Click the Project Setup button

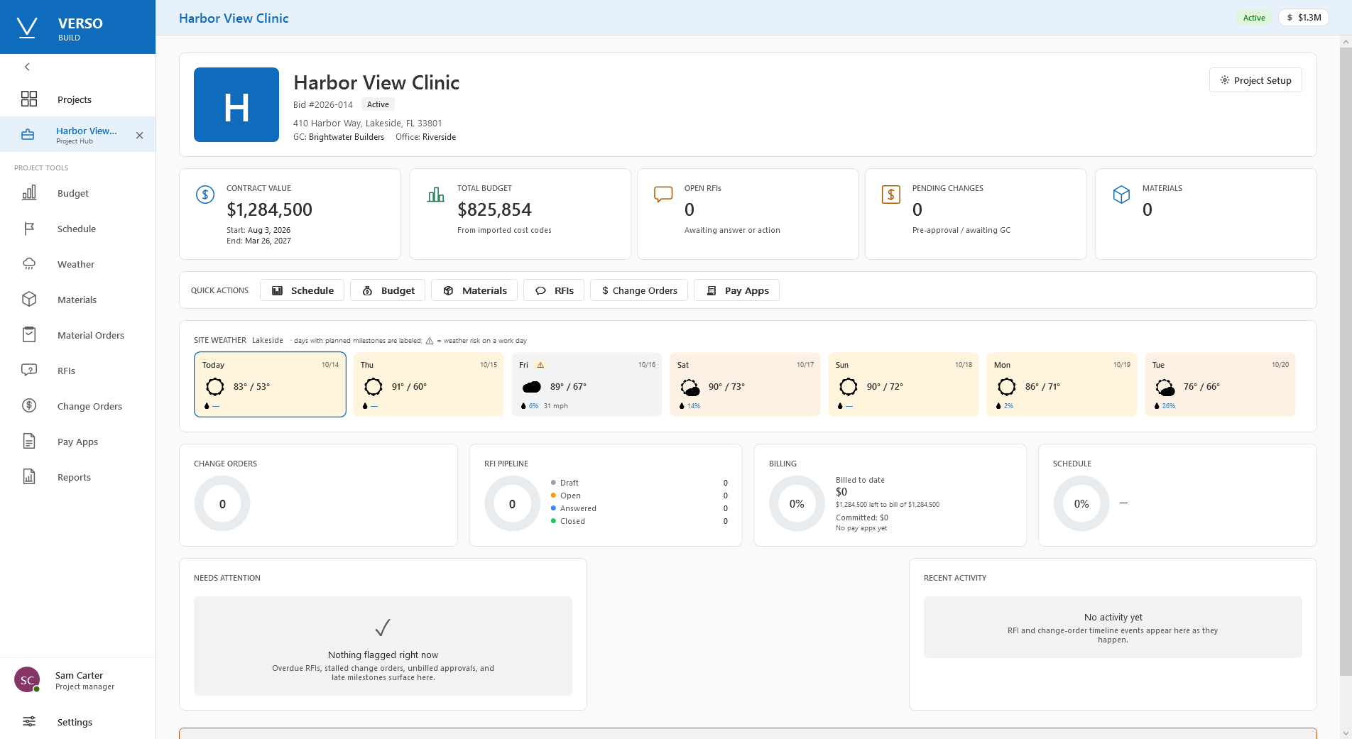(1255, 80)
